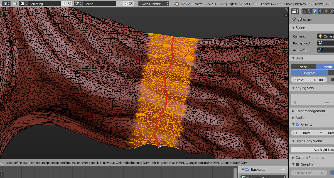
Task: Select Degrees for rotation units
Action: point(310,73)
